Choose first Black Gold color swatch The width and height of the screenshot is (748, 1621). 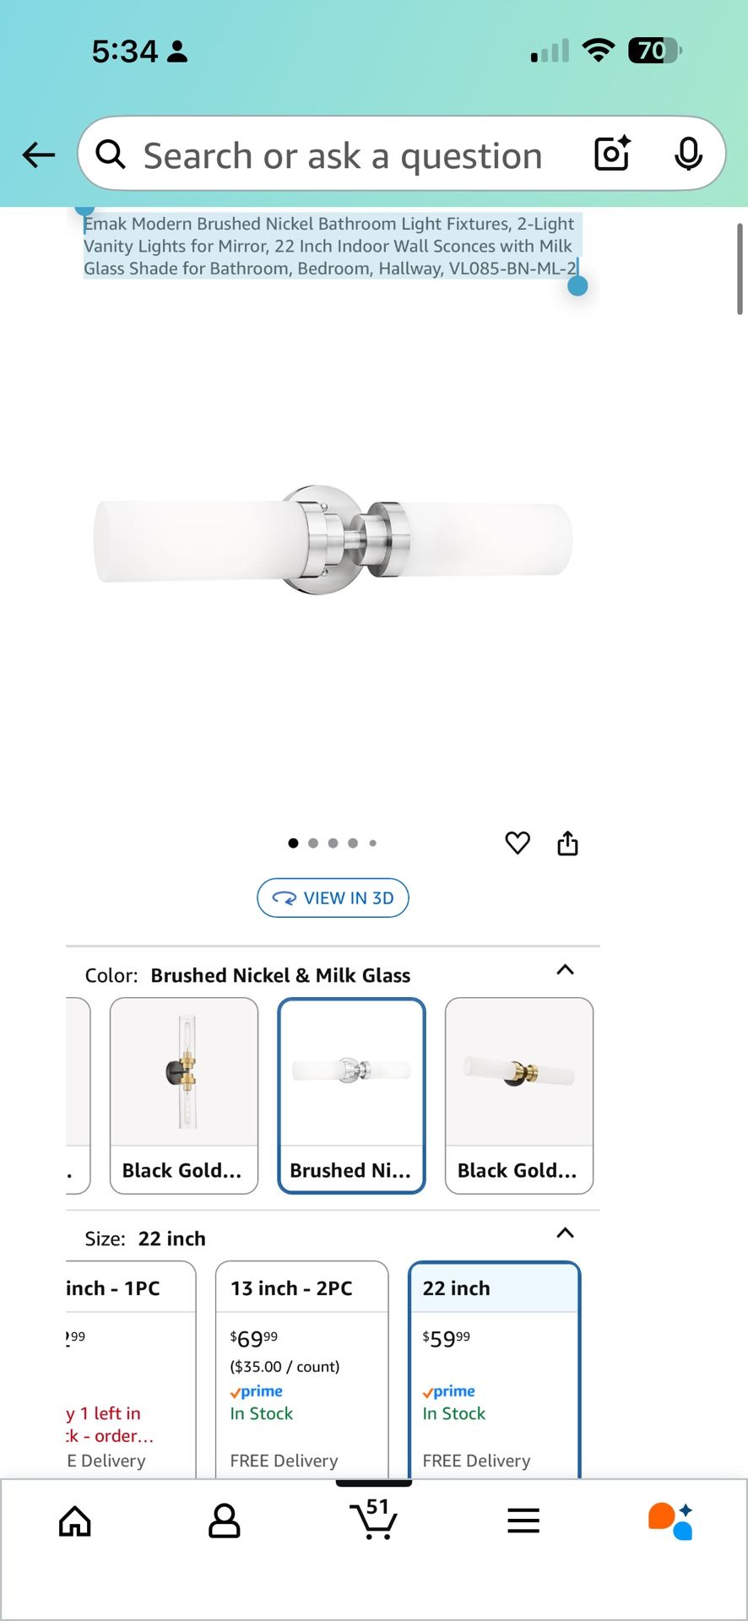point(184,1095)
